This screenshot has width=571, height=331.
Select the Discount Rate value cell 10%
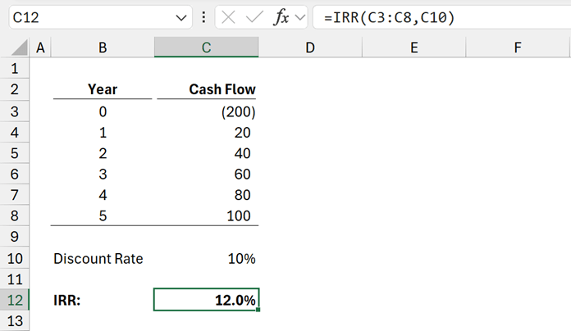click(x=206, y=259)
